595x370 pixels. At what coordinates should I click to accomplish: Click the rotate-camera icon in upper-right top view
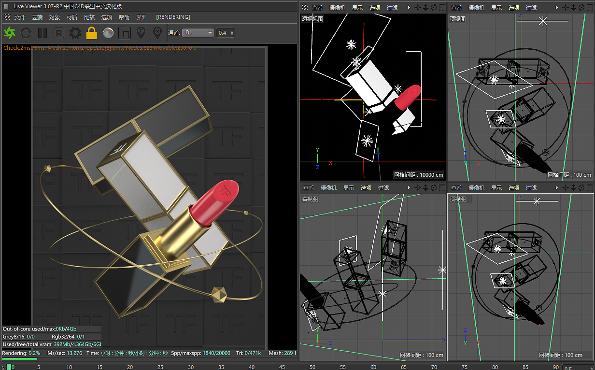point(581,8)
